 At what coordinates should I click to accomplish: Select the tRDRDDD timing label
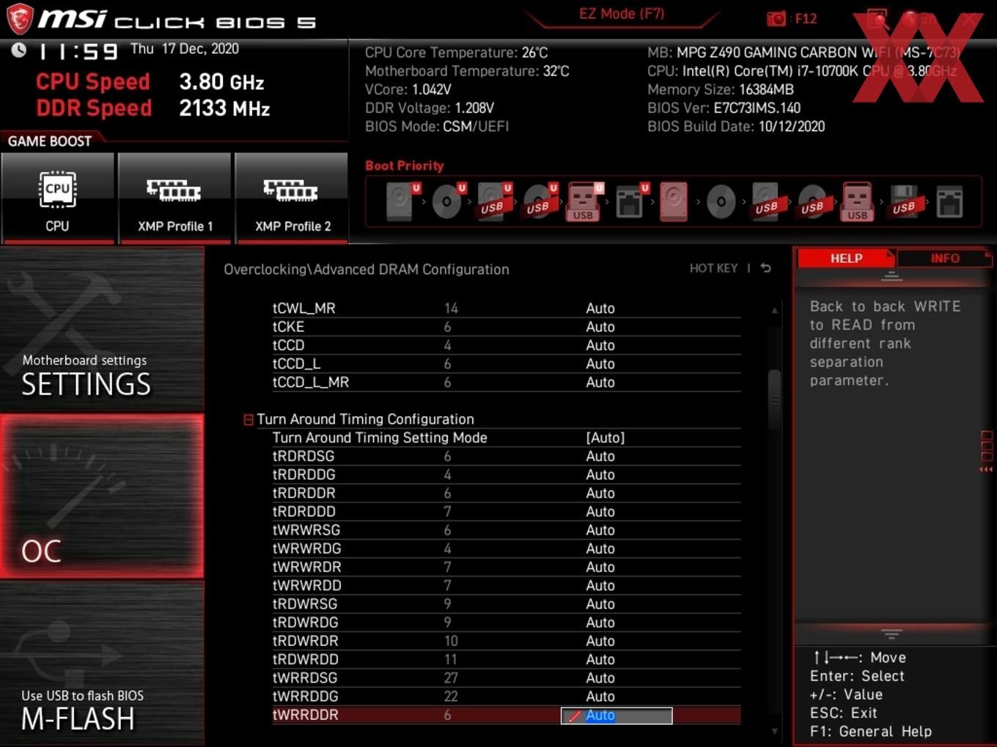click(303, 512)
